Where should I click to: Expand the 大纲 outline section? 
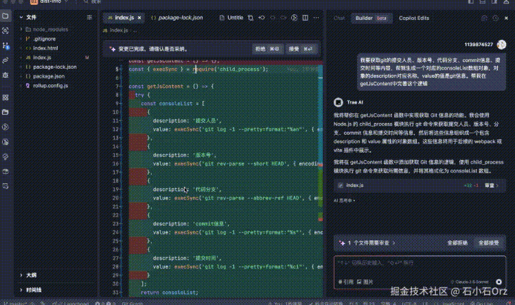[31, 275]
